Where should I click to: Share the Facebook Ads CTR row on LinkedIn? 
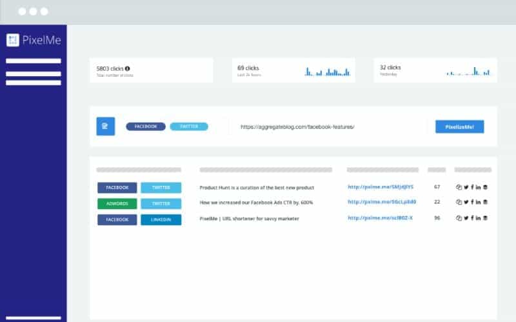pyautogui.click(x=478, y=202)
